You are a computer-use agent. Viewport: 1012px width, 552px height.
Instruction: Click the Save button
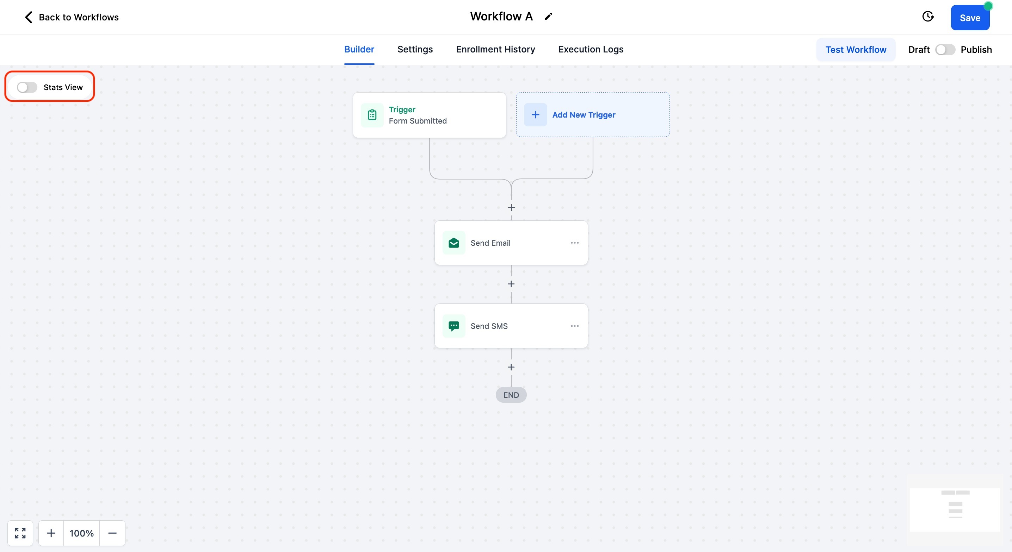pyautogui.click(x=970, y=18)
